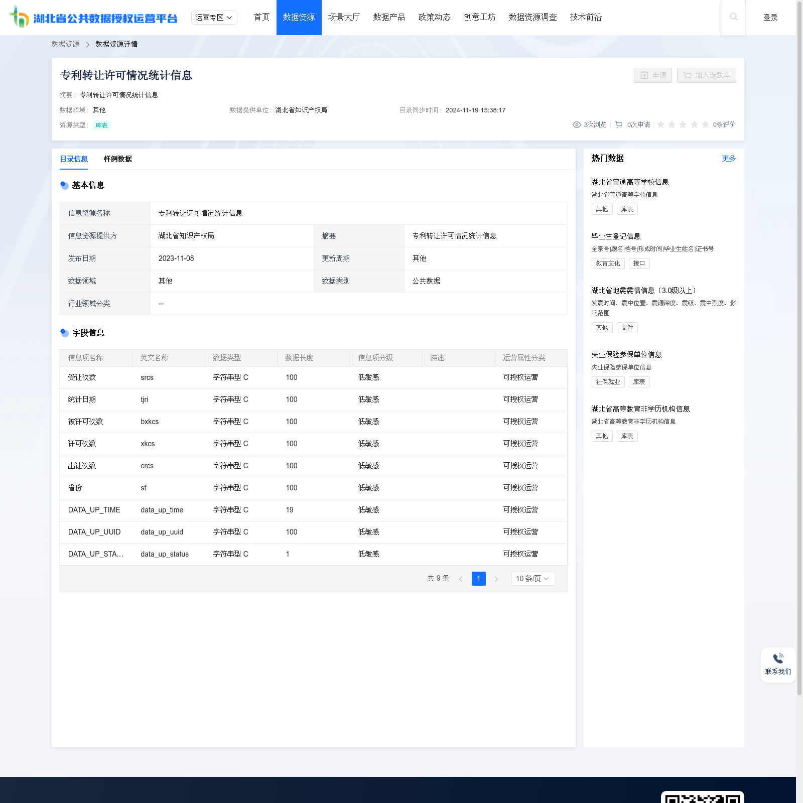Click the 申请 button
This screenshot has height=803, width=803.
(652, 75)
